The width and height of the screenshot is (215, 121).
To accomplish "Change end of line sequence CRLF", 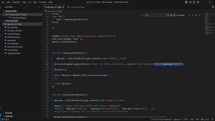I will click(x=192, y=120).
